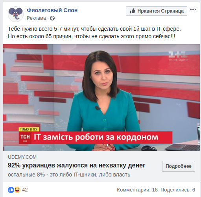Click the Реклама sponsored label
The height and width of the screenshot is (197, 201).
[36, 18]
